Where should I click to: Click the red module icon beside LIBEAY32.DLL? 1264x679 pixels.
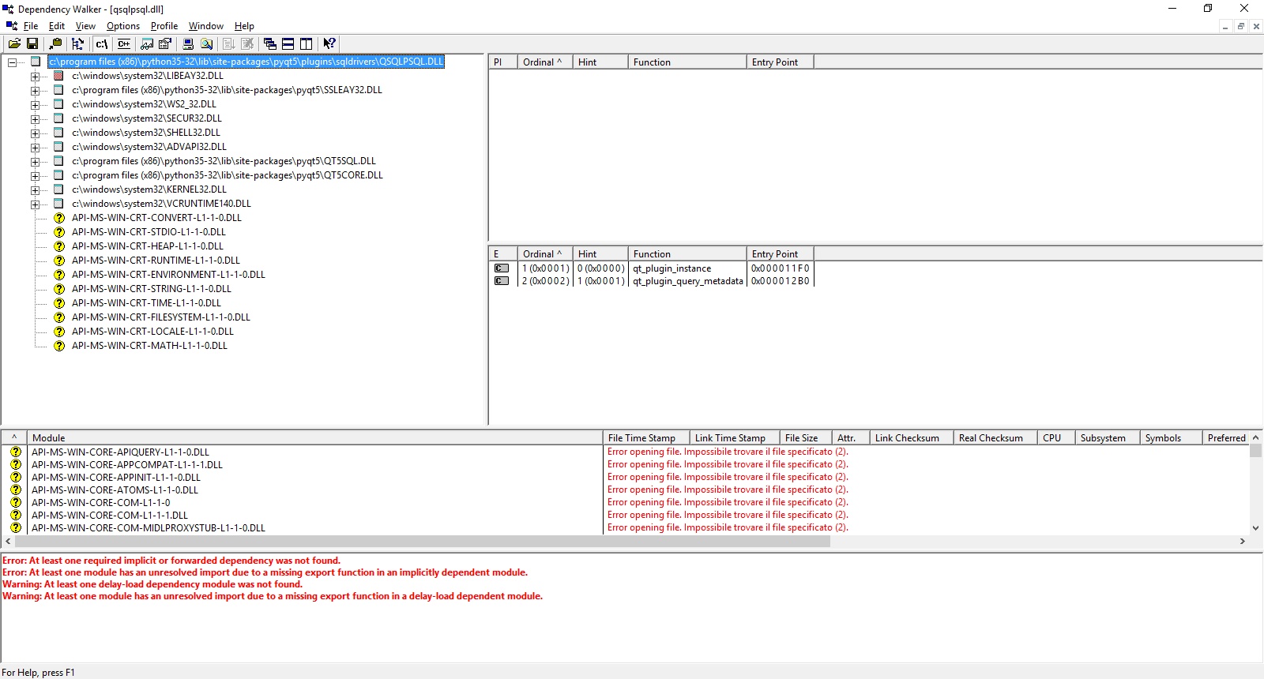[58, 76]
